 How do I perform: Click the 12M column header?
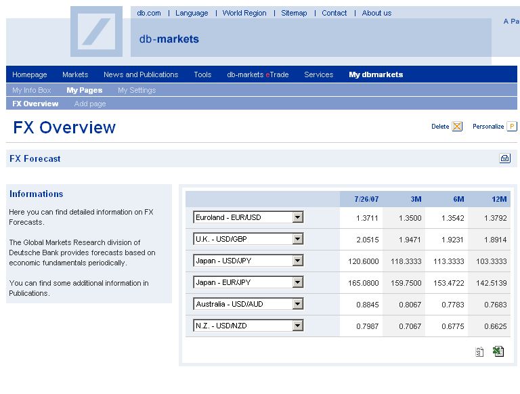pos(499,199)
